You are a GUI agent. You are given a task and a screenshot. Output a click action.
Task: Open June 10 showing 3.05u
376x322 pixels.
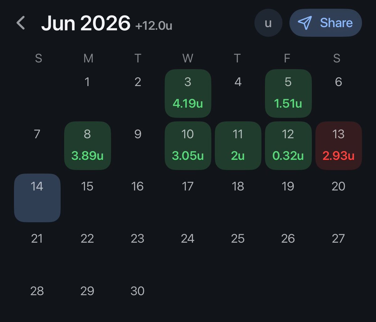[188, 146]
